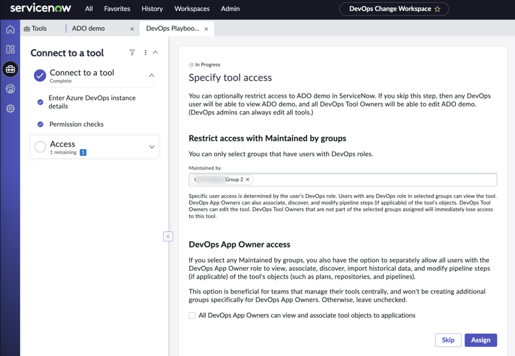Open the History menu

coord(152,9)
